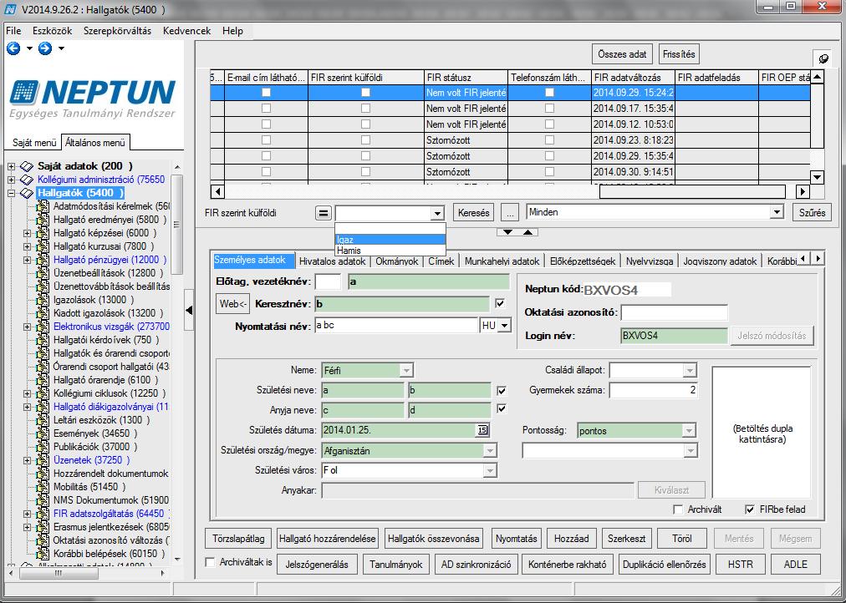Collapse the Hallgatók tree node
Image resolution: width=846 pixels, height=603 pixels.
[x=12, y=193]
